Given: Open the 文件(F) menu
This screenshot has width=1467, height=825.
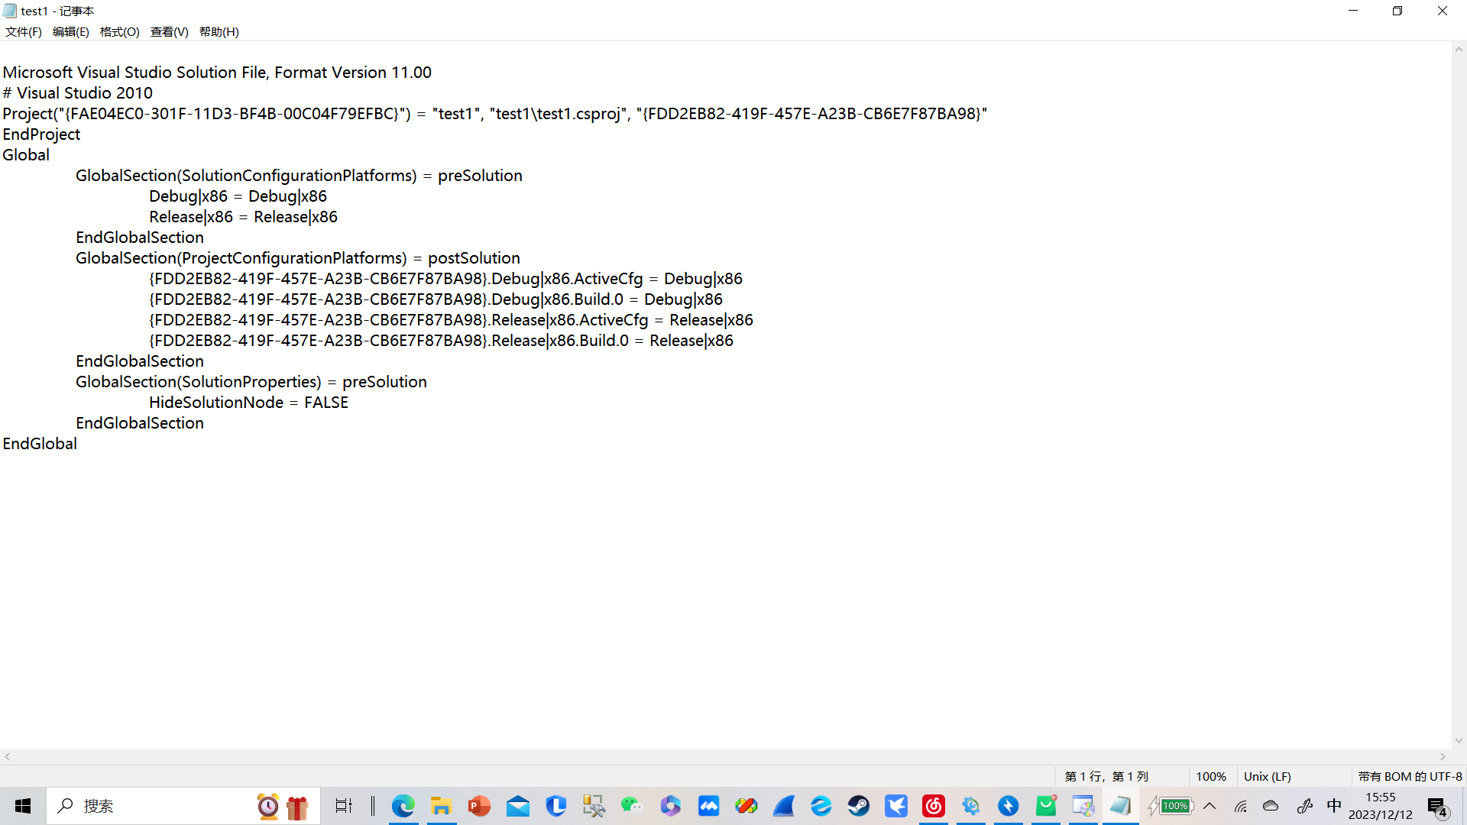Looking at the screenshot, I should click(x=22, y=31).
